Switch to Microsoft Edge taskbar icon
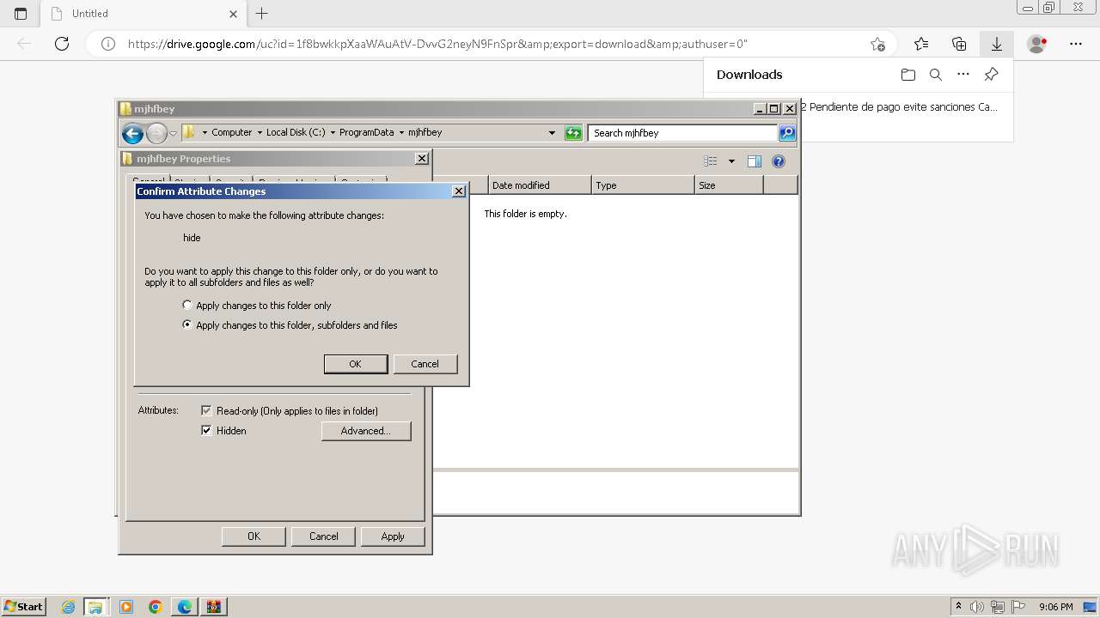 185,607
